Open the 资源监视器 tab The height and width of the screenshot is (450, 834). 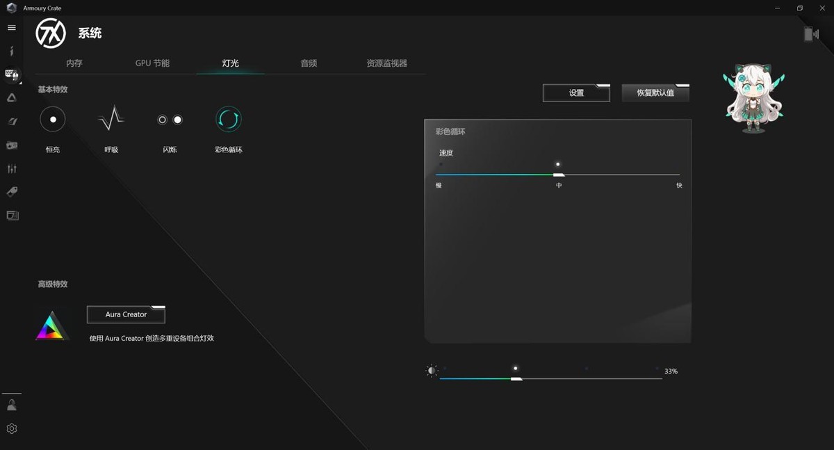pos(386,63)
